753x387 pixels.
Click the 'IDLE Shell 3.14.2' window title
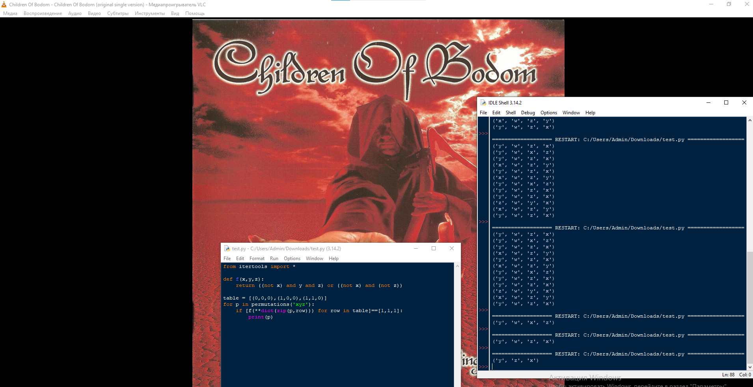pos(505,103)
